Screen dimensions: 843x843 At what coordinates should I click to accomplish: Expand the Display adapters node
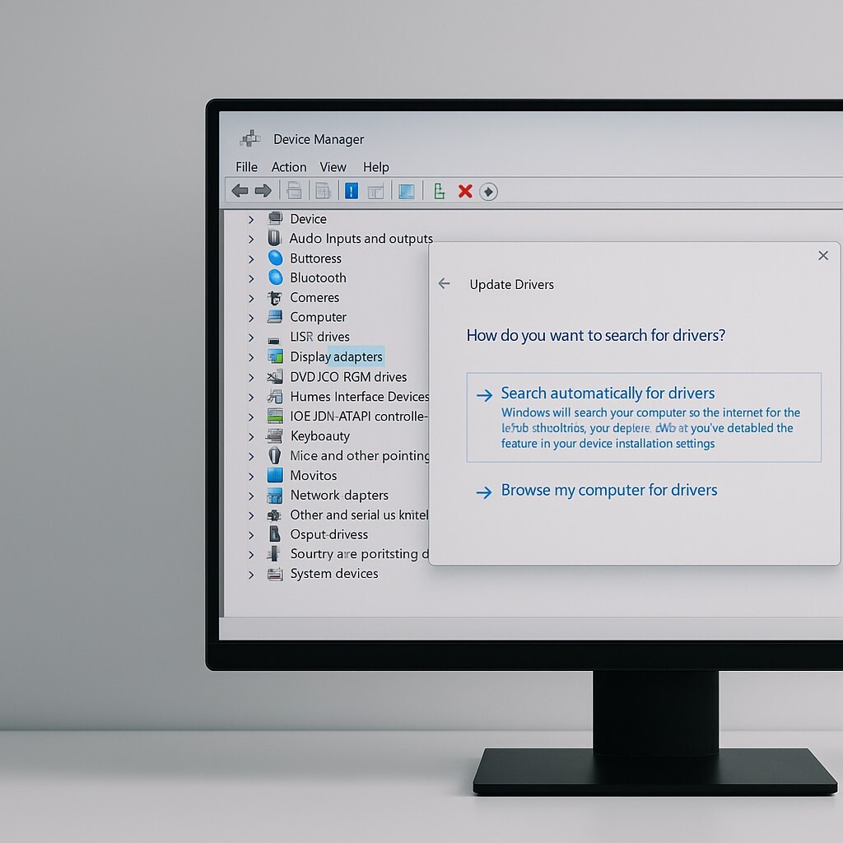click(x=251, y=356)
